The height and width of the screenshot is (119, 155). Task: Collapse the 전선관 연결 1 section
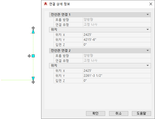pyautogui.click(x=148, y=14)
